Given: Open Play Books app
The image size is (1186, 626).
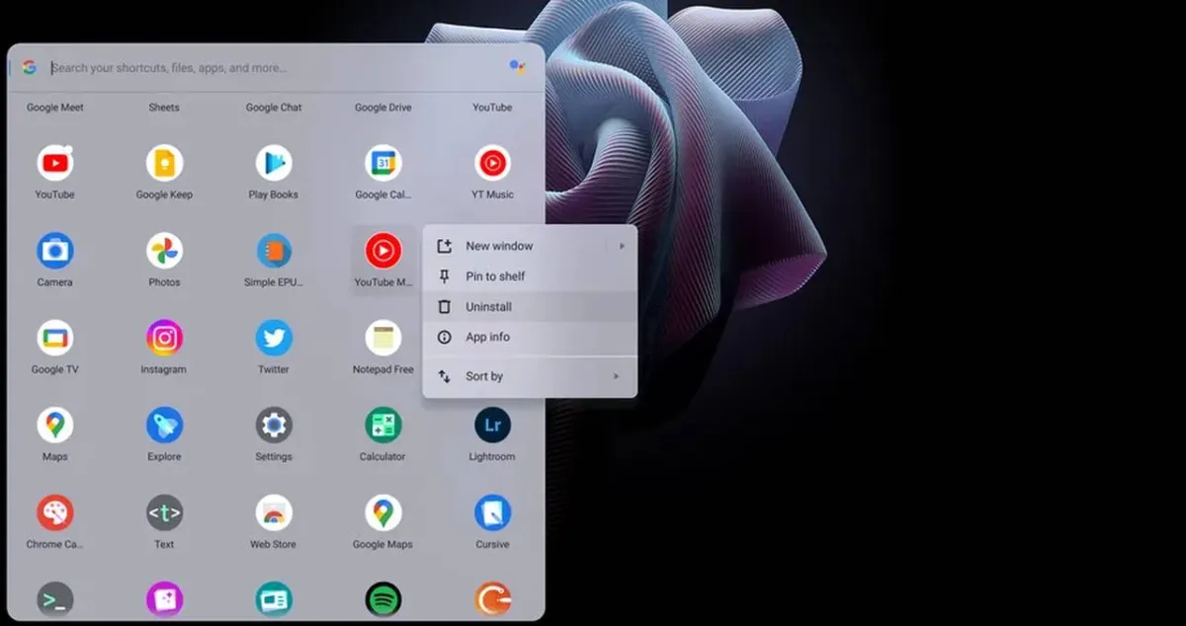Looking at the screenshot, I should pos(274,163).
